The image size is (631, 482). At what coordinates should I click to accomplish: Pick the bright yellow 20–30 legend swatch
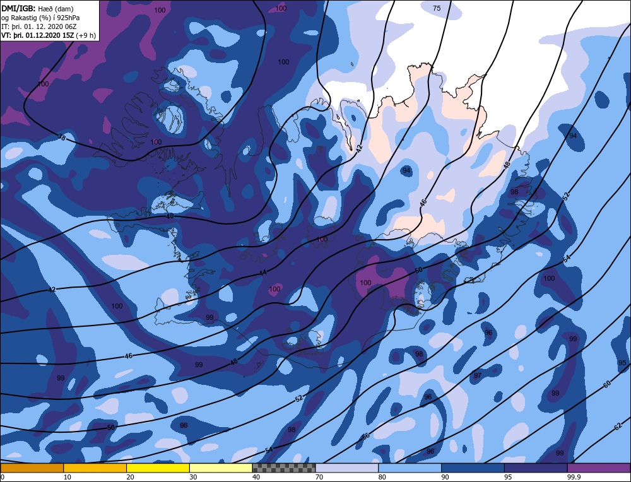pos(158,468)
